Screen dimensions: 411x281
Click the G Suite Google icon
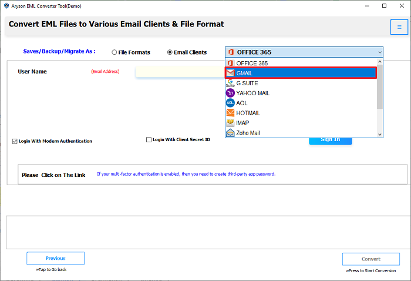[x=230, y=83]
